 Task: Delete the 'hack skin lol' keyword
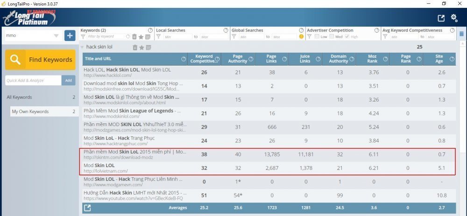tap(135, 47)
